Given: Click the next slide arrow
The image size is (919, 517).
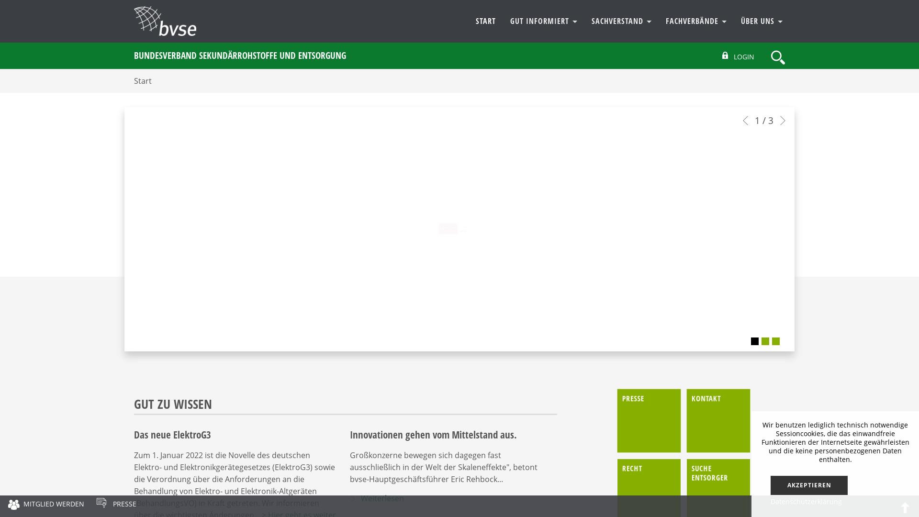Looking at the screenshot, I should [x=783, y=121].
